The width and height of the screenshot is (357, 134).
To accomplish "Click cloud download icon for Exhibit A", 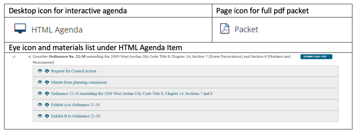I will 47,105.
